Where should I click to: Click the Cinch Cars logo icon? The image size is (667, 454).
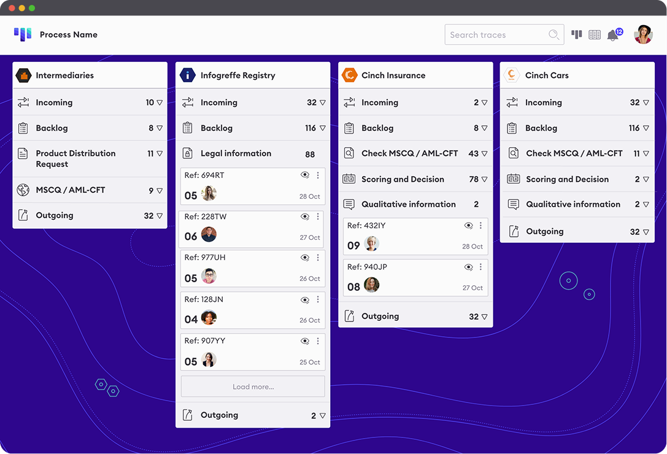511,75
